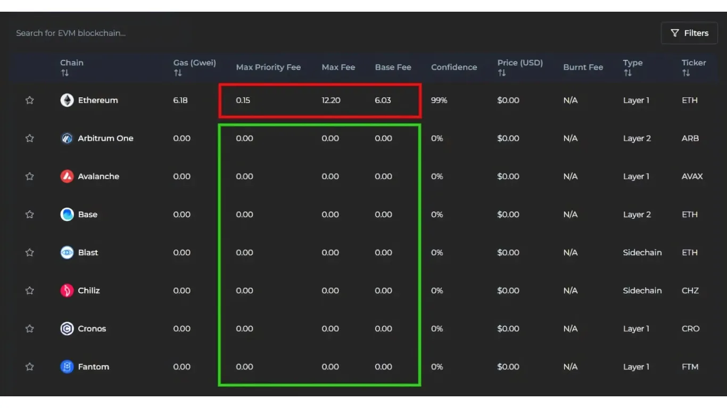Click the Max Priority Fee column header

pos(268,67)
